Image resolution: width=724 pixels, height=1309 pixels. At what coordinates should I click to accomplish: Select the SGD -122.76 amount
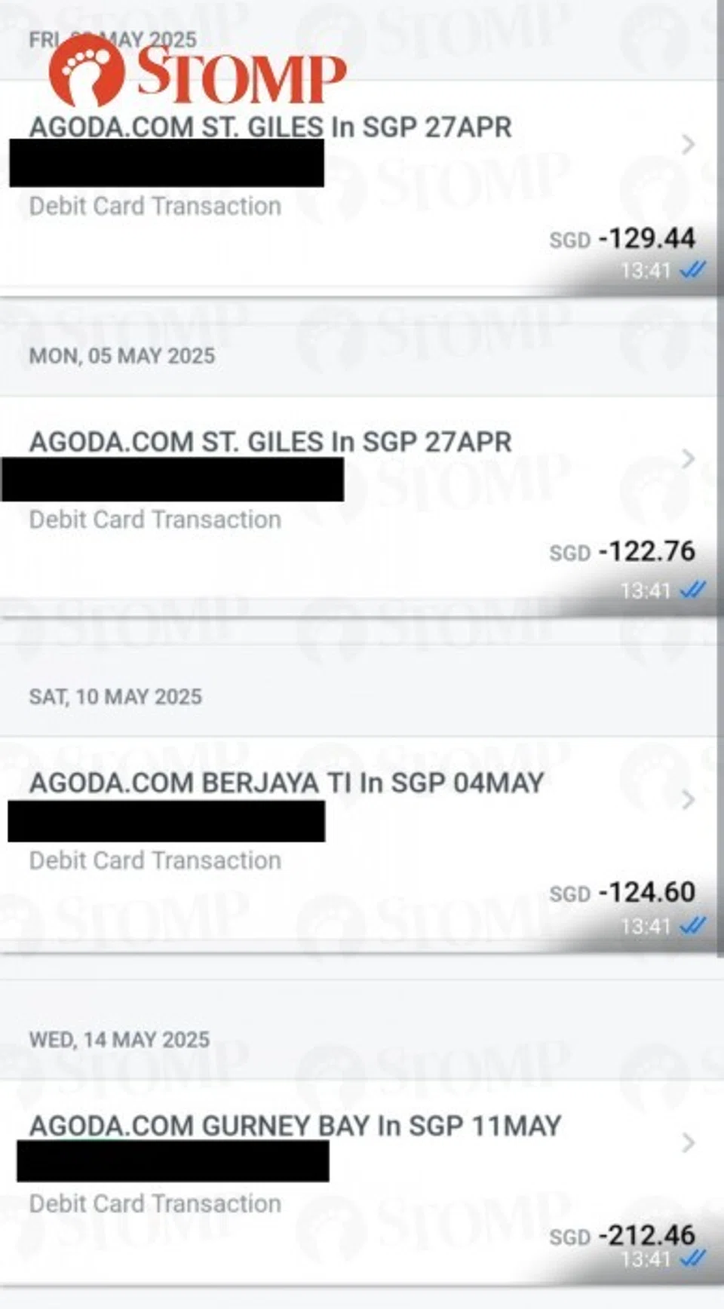622,552
